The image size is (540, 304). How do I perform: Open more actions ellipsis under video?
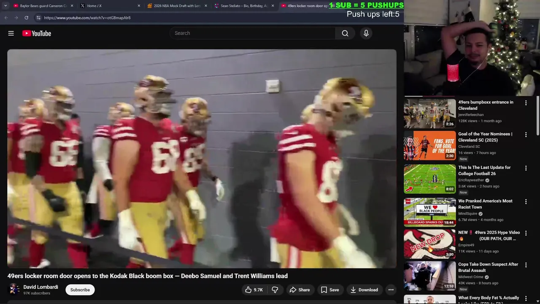point(391,290)
